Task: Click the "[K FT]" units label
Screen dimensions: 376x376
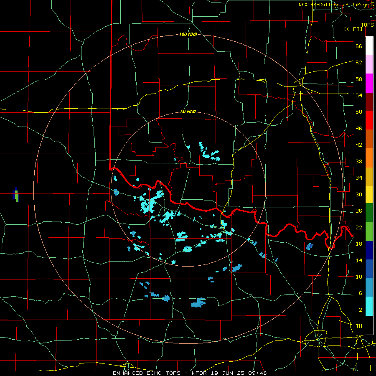Action: (353, 29)
